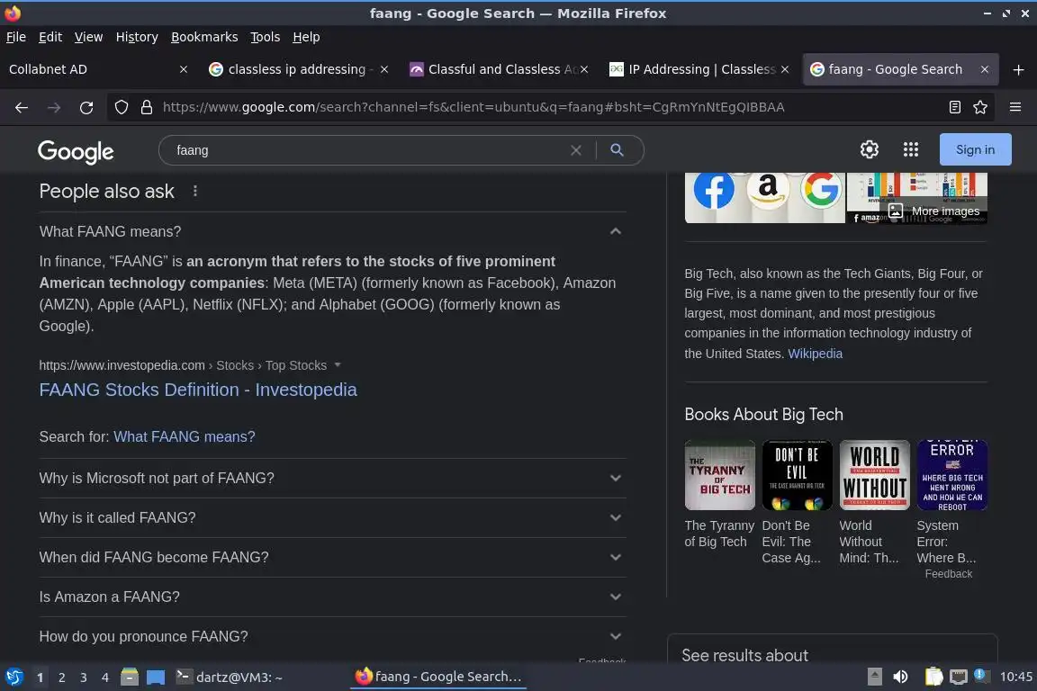
Task: Open the Edit menu
Action: (x=50, y=37)
